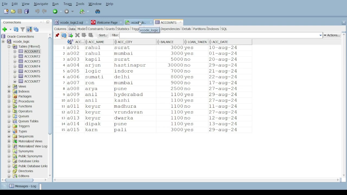Click the Open folder icon in toolbar
This screenshot has width=347, height=195.
coord(13,11)
